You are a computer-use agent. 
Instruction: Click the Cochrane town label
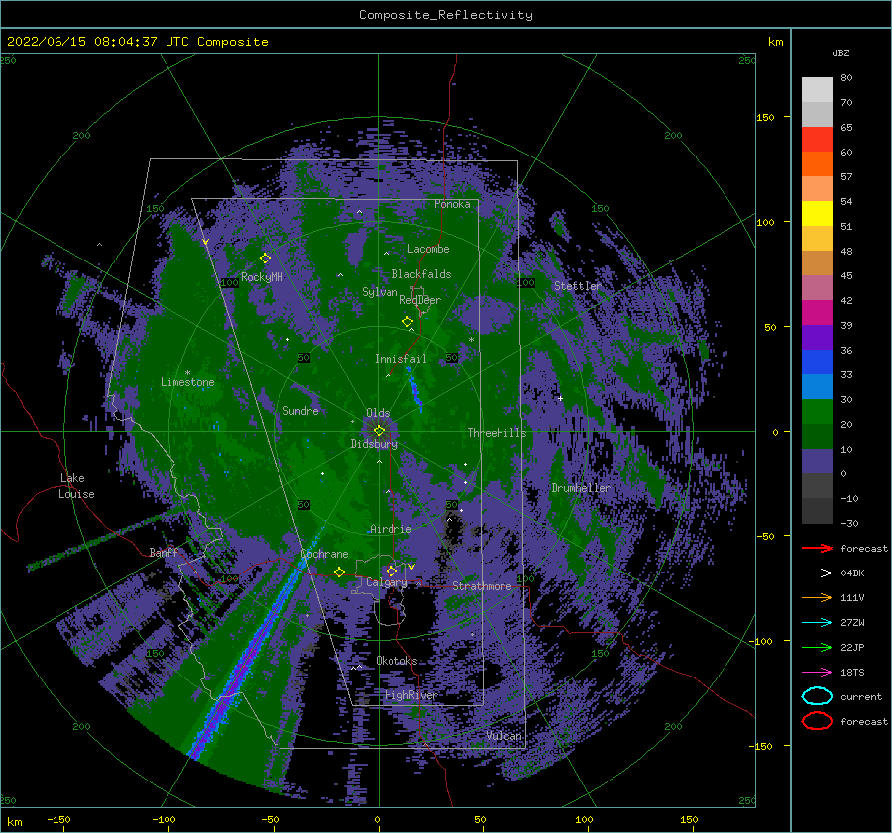(x=324, y=554)
